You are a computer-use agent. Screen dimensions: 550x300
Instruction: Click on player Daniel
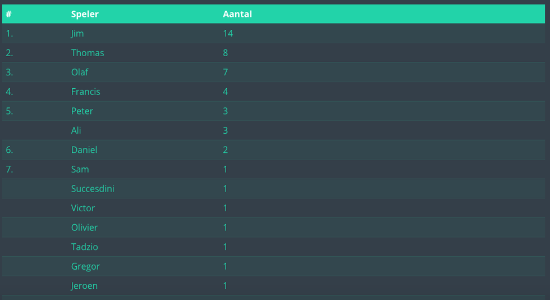point(84,149)
